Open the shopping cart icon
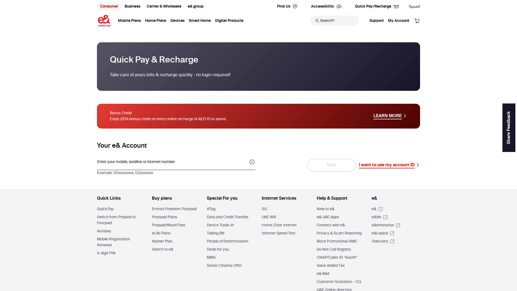This screenshot has height=291, width=517. coord(417,21)
